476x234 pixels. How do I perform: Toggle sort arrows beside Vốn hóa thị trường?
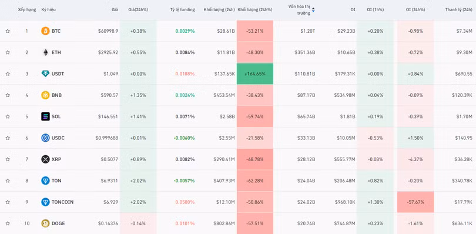tap(313, 10)
